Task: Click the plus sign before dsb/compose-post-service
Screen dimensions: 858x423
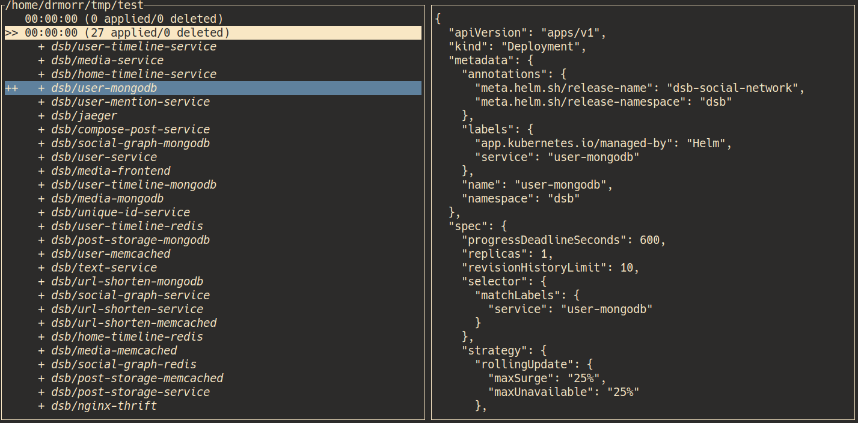Action: pos(41,130)
